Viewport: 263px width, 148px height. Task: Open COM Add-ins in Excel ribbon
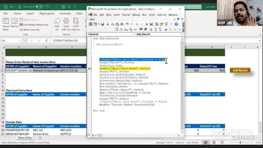click(x=76, y=24)
